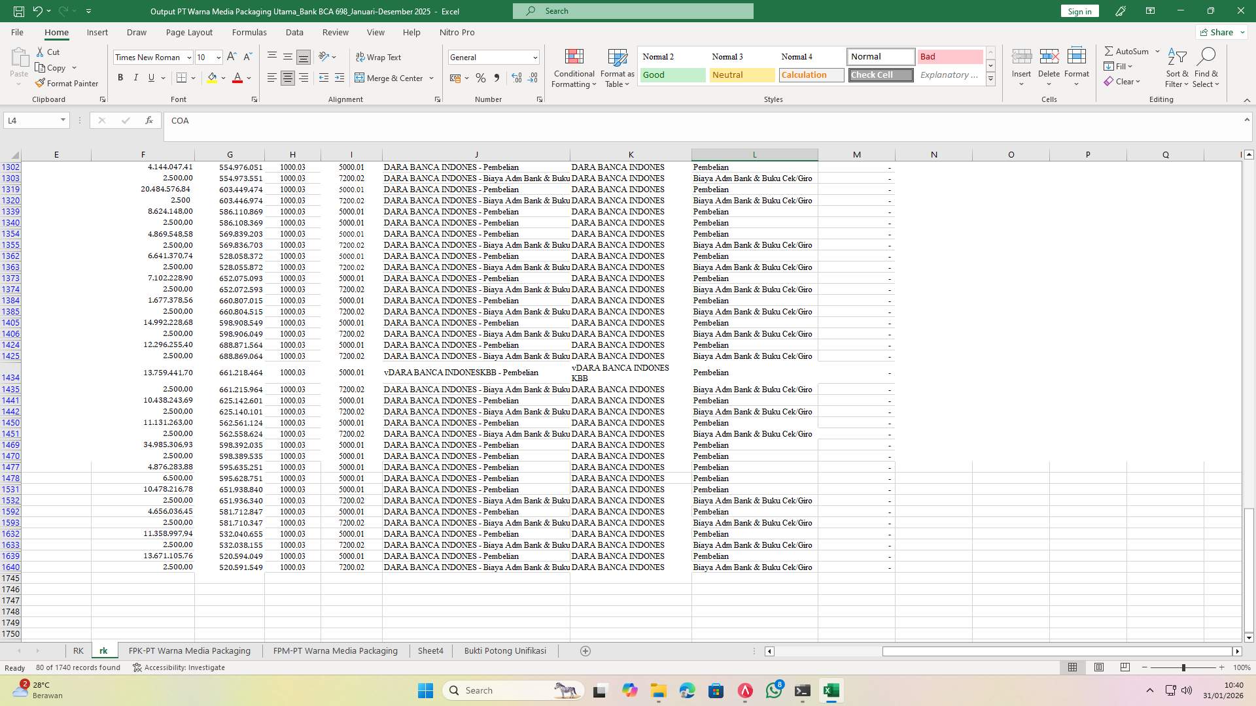This screenshot has width=1256, height=706.
Task: Switch to the Formulas ribbon tab
Action: 249,32
